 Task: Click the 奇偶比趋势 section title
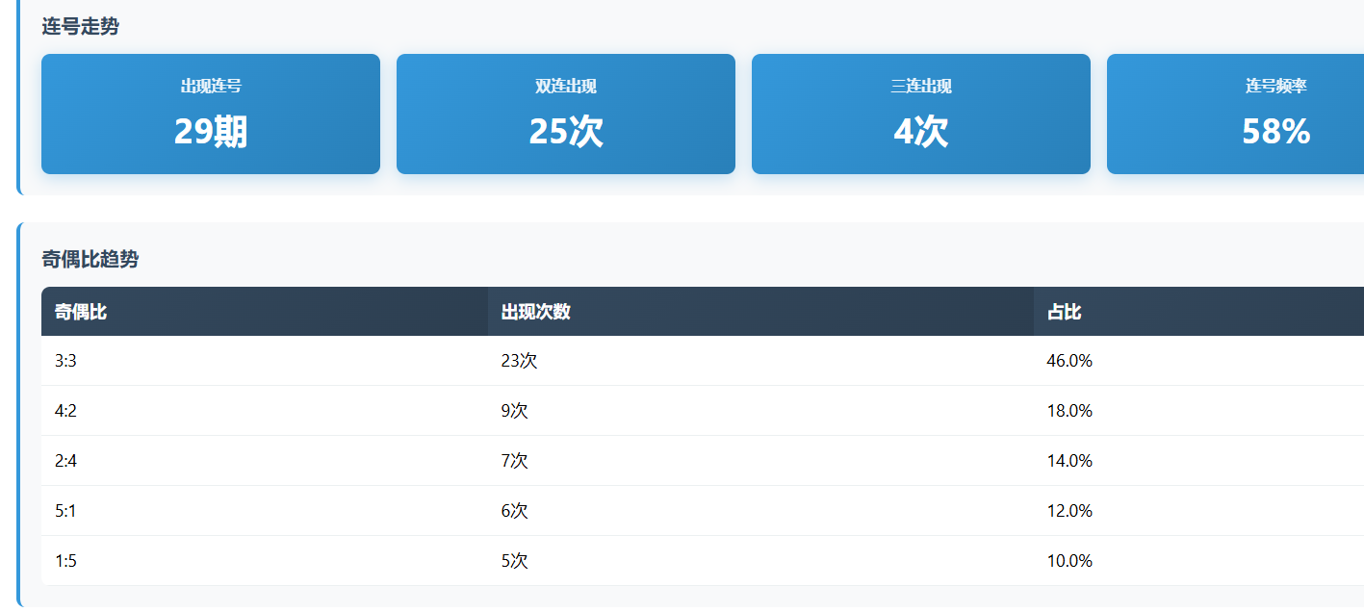pos(90,259)
